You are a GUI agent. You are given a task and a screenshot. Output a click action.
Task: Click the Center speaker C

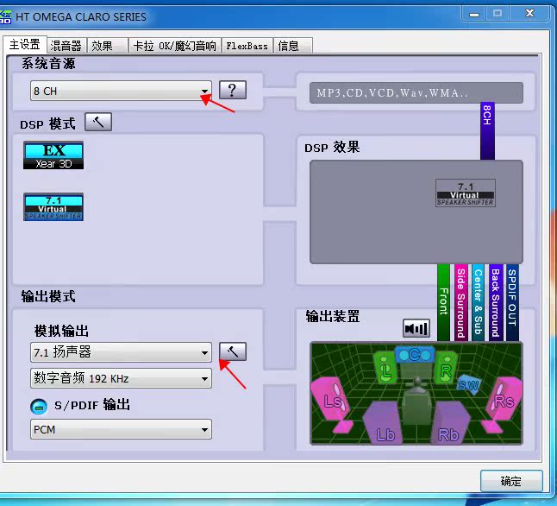(x=415, y=354)
